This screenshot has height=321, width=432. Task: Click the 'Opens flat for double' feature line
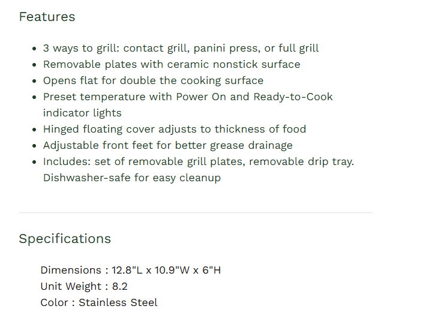pyautogui.click(x=152, y=80)
